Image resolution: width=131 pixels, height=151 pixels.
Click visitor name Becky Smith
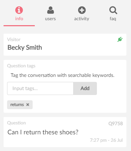(x=25, y=47)
